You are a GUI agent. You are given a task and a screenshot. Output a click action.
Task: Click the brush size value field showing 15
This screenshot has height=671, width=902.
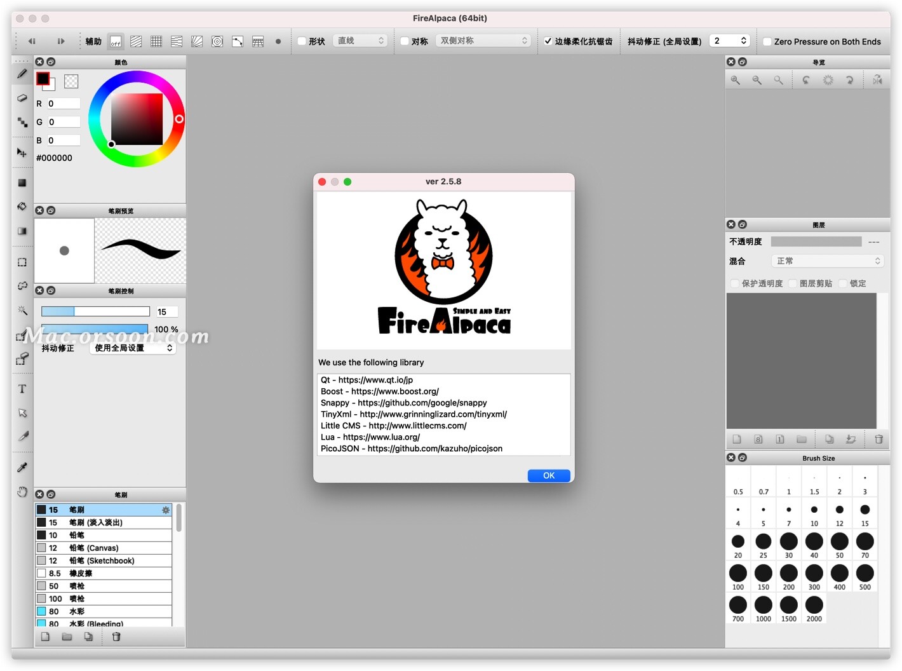coord(167,311)
